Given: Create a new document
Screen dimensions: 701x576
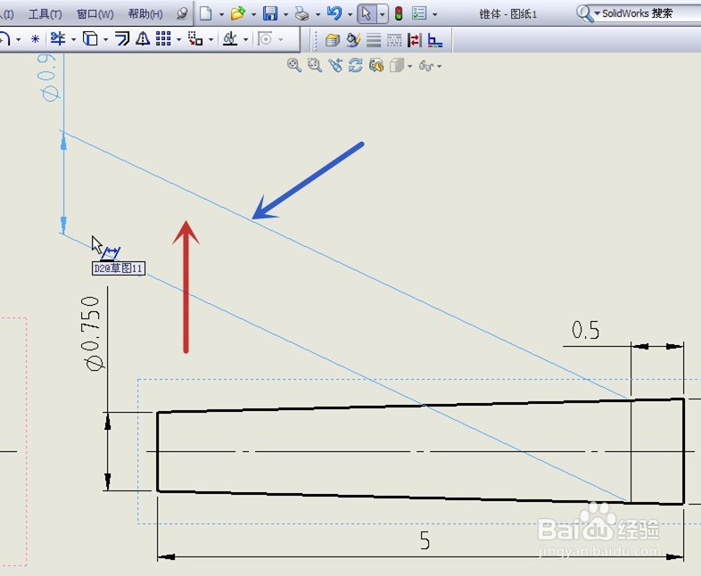Looking at the screenshot, I should [x=205, y=14].
